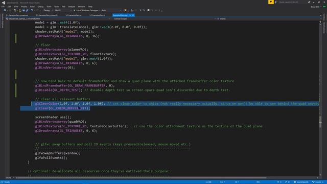
Task: Click glfwSwapBuffers(window) line
Action: 58,153
